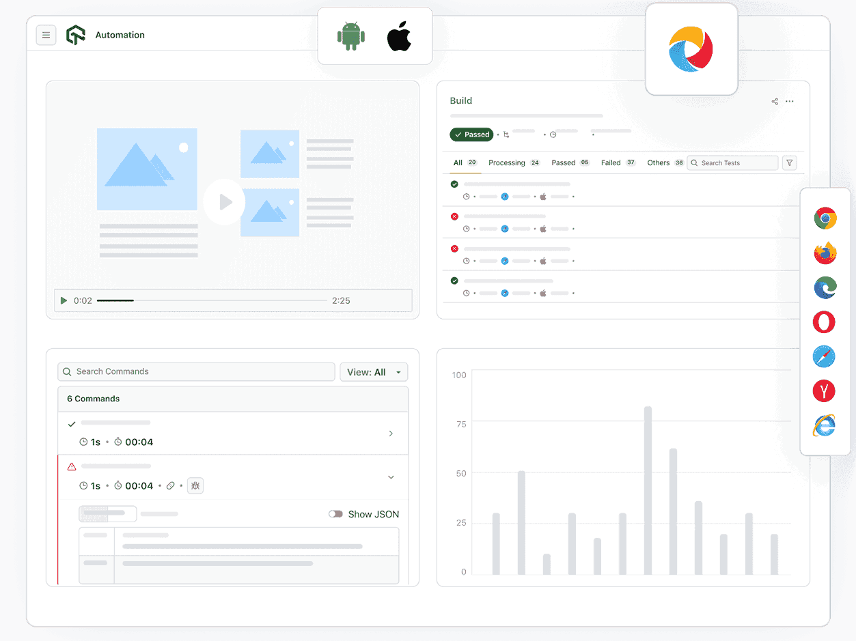Select the Safari browser icon

tap(824, 356)
